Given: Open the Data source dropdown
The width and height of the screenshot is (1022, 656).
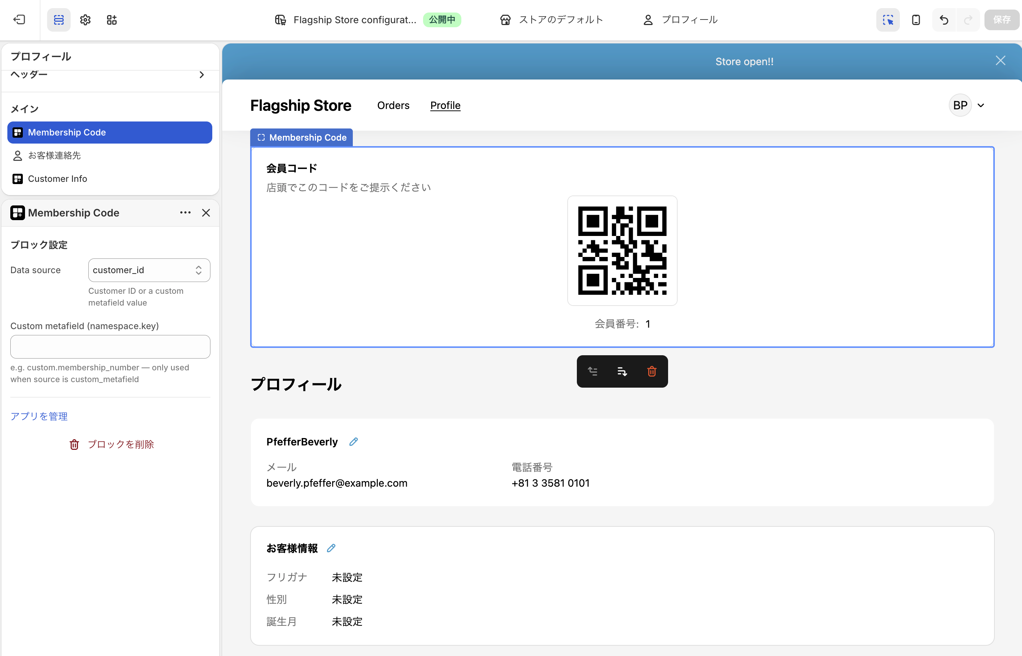Looking at the screenshot, I should coord(149,270).
